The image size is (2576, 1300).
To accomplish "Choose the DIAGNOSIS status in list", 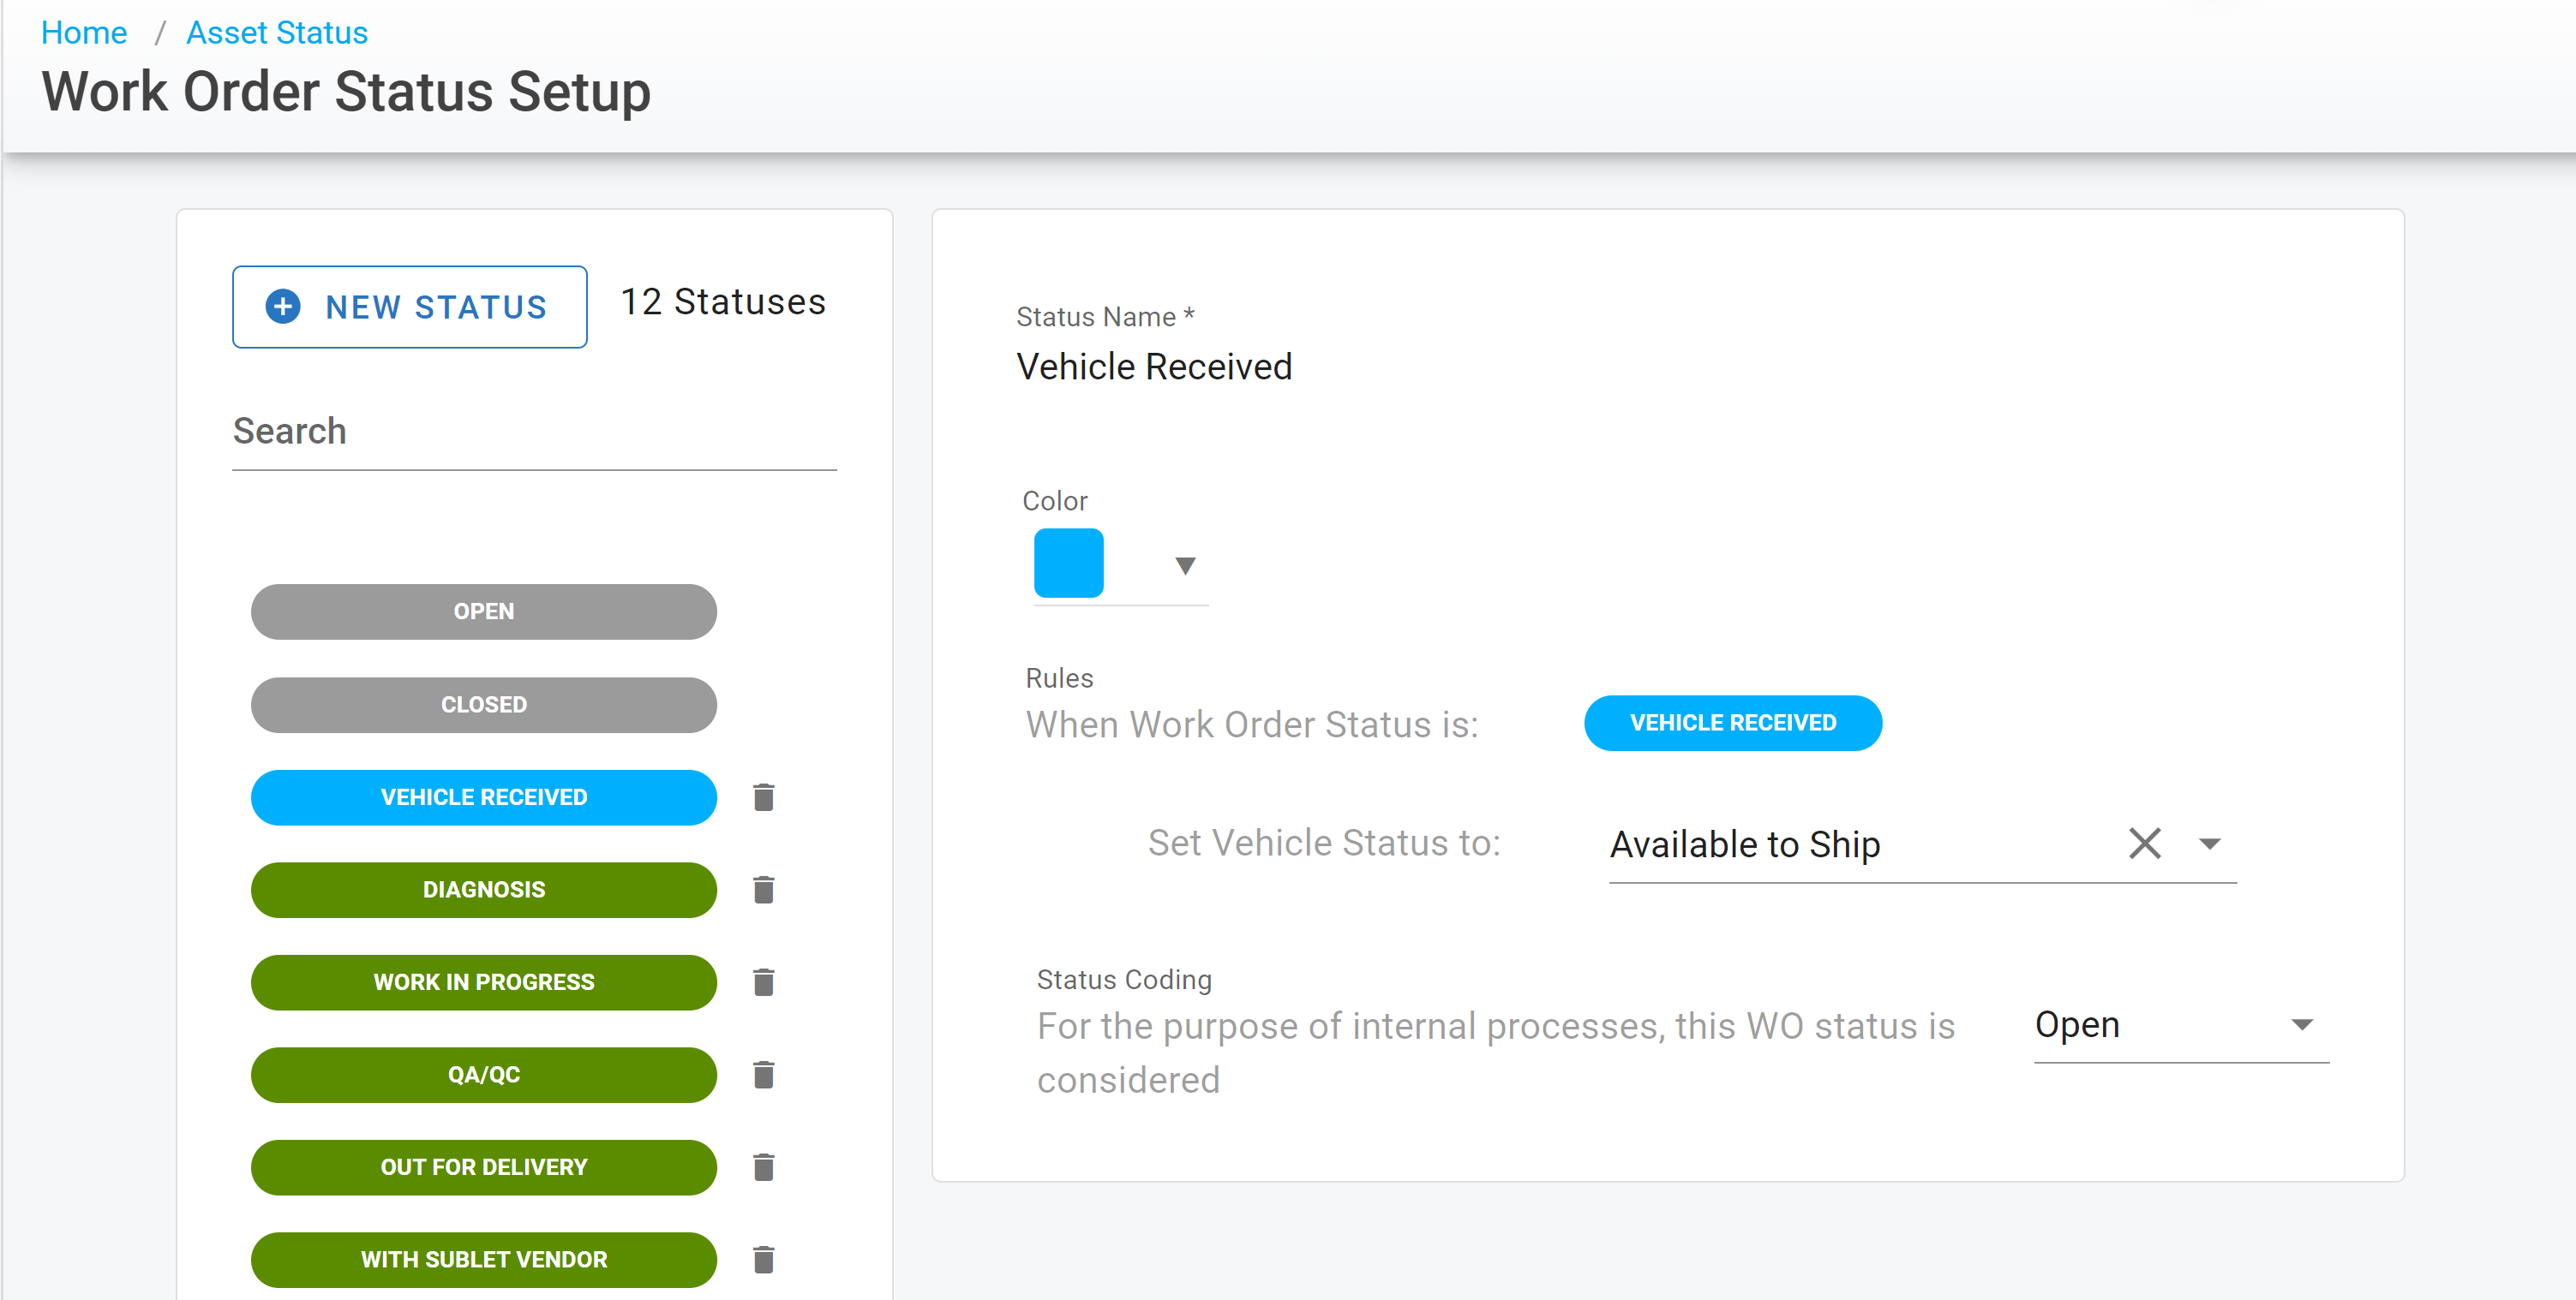I will pyautogui.click(x=483, y=889).
